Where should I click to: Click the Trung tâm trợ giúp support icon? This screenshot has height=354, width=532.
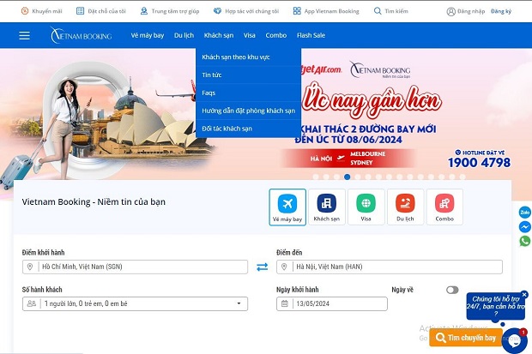coord(144,11)
